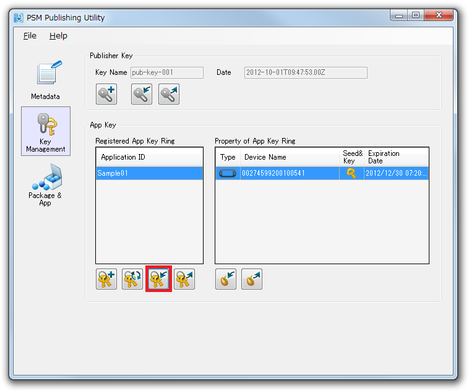The height and width of the screenshot is (391, 469).
Task: Import an app key ring
Action: [158, 280]
